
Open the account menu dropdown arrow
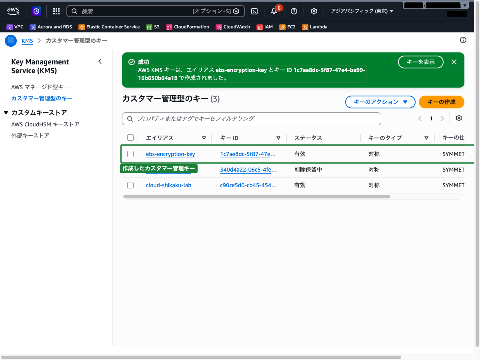(x=464, y=6)
